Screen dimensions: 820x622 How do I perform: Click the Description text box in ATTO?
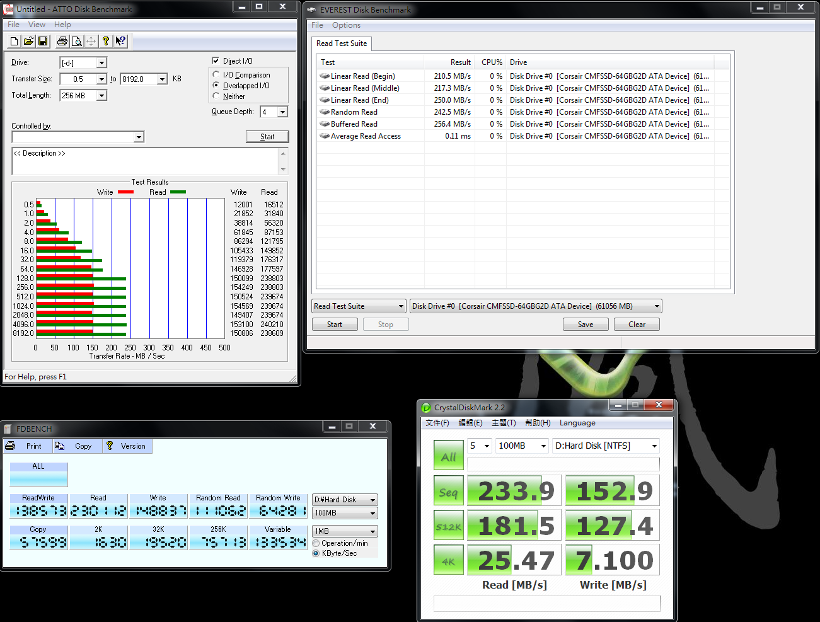pyautogui.click(x=145, y=161)
